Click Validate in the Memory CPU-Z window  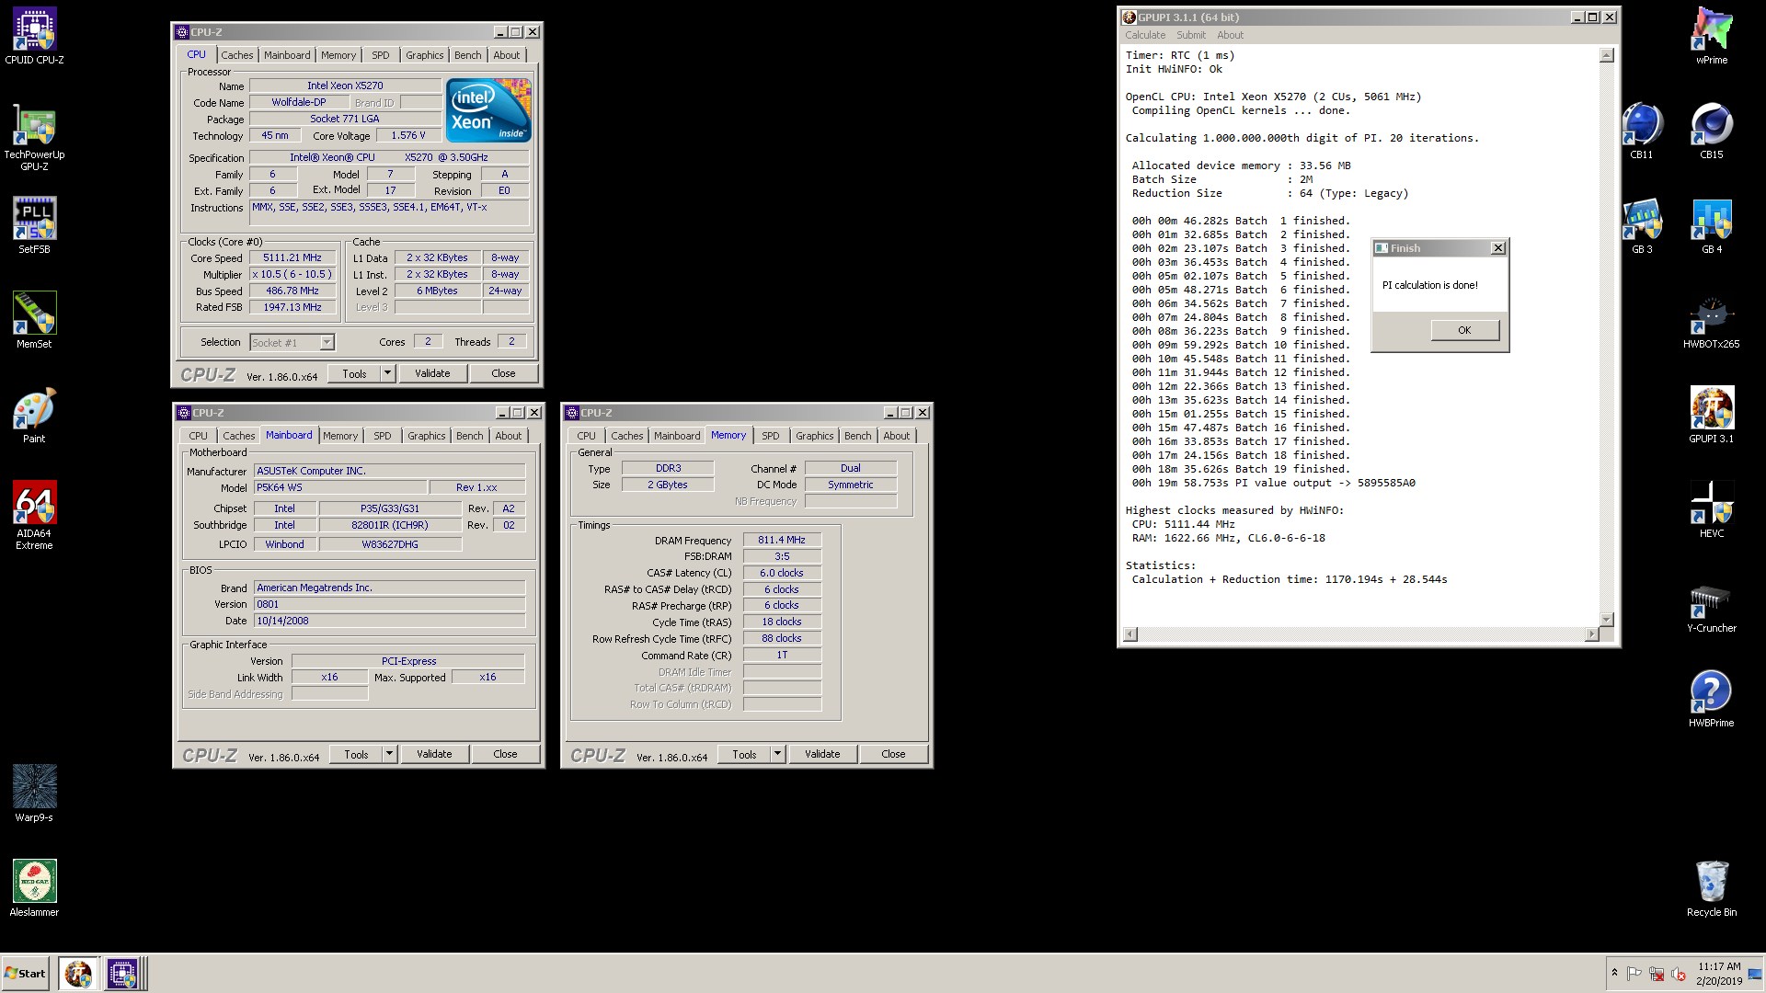click(822, 754)
